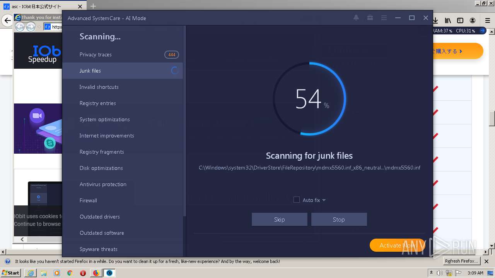Click the info icon in Firefox notification bar

coord(7,261)
